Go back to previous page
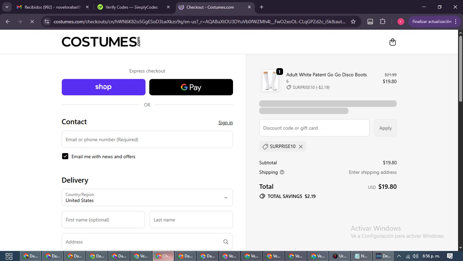The width and height of the screenshot is (463, 261). pos(8,22)
